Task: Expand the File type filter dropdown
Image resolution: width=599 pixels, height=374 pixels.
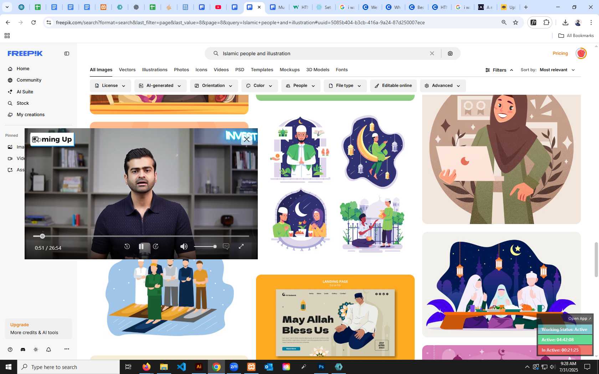Action: point(345,86)
